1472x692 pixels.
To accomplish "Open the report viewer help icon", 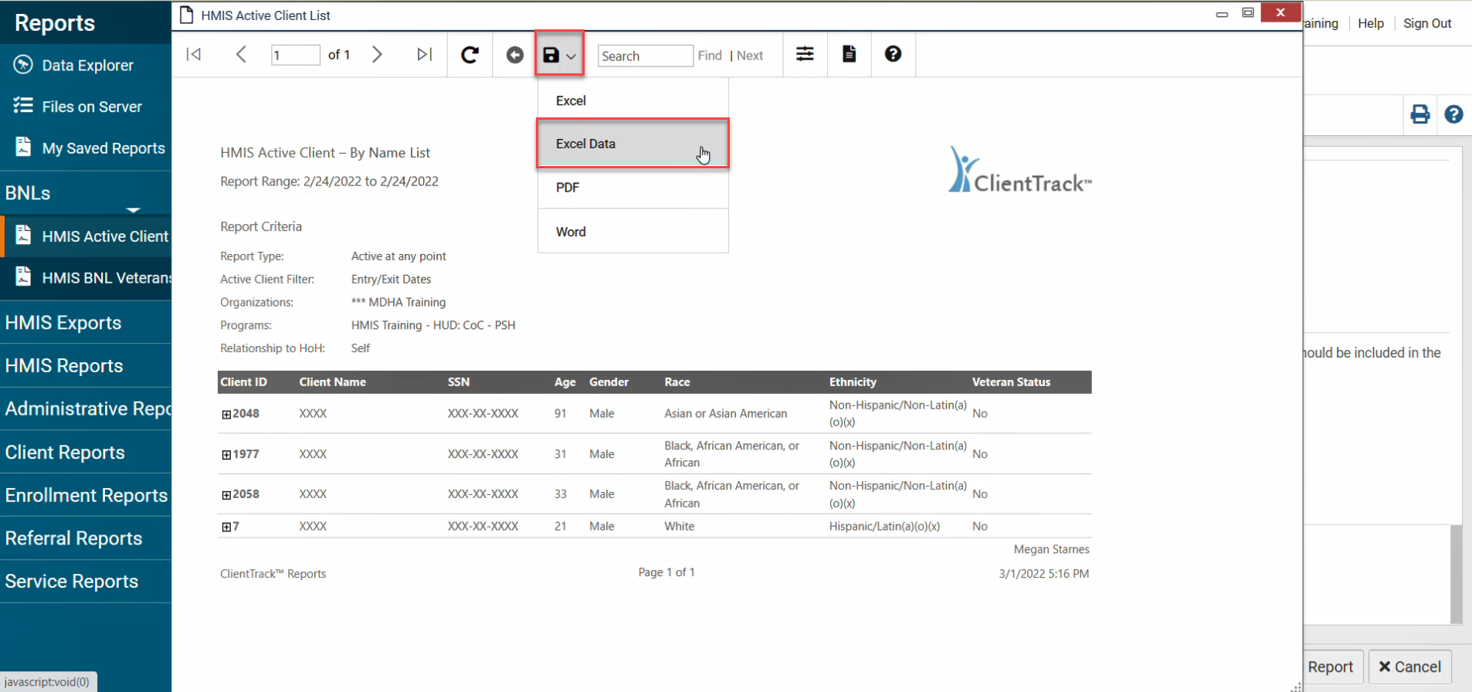I will click(893, 54).
